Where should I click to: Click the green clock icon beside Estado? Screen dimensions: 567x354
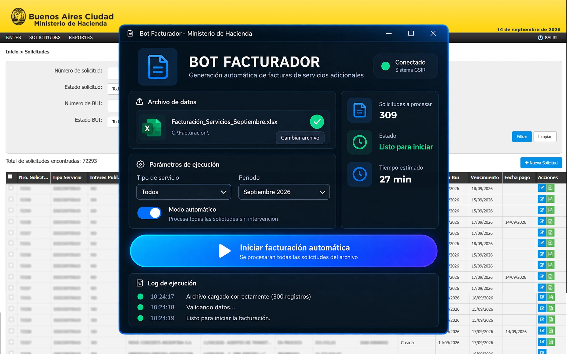point(359,142)
